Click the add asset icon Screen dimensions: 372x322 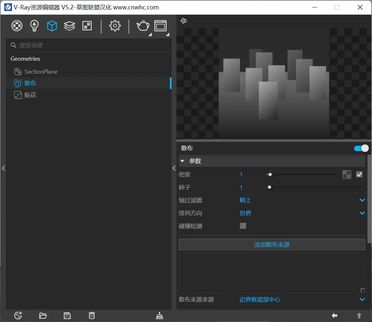(x=18, y=315)
